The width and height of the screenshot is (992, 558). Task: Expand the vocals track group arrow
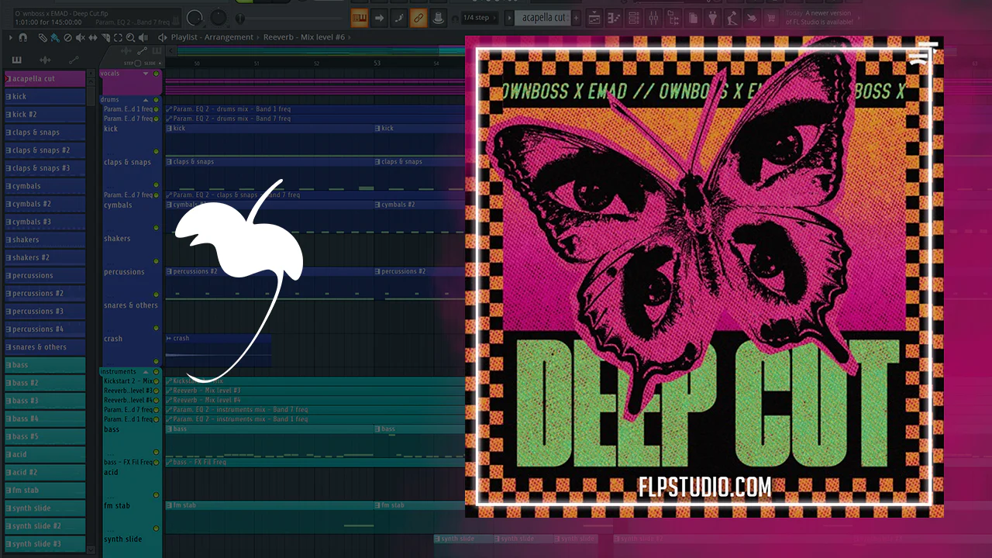[146, 74]
